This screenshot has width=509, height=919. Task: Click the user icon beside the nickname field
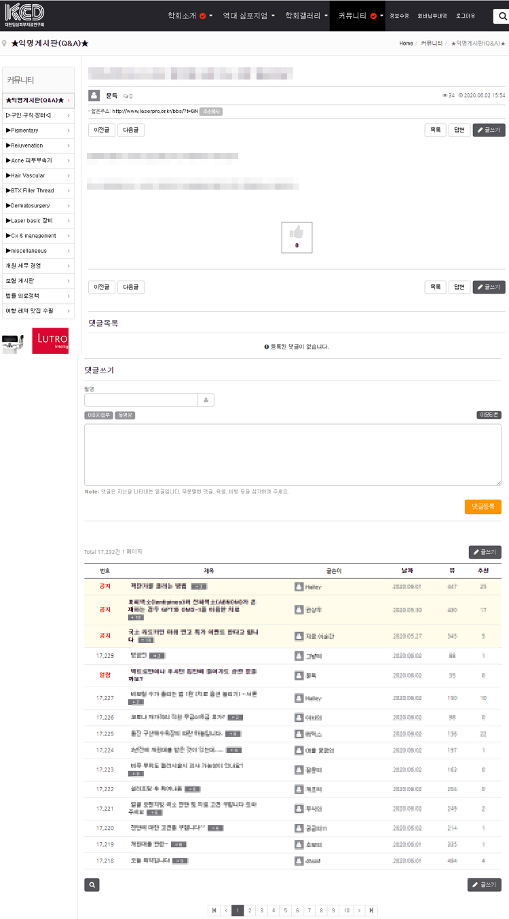(206, 400)
